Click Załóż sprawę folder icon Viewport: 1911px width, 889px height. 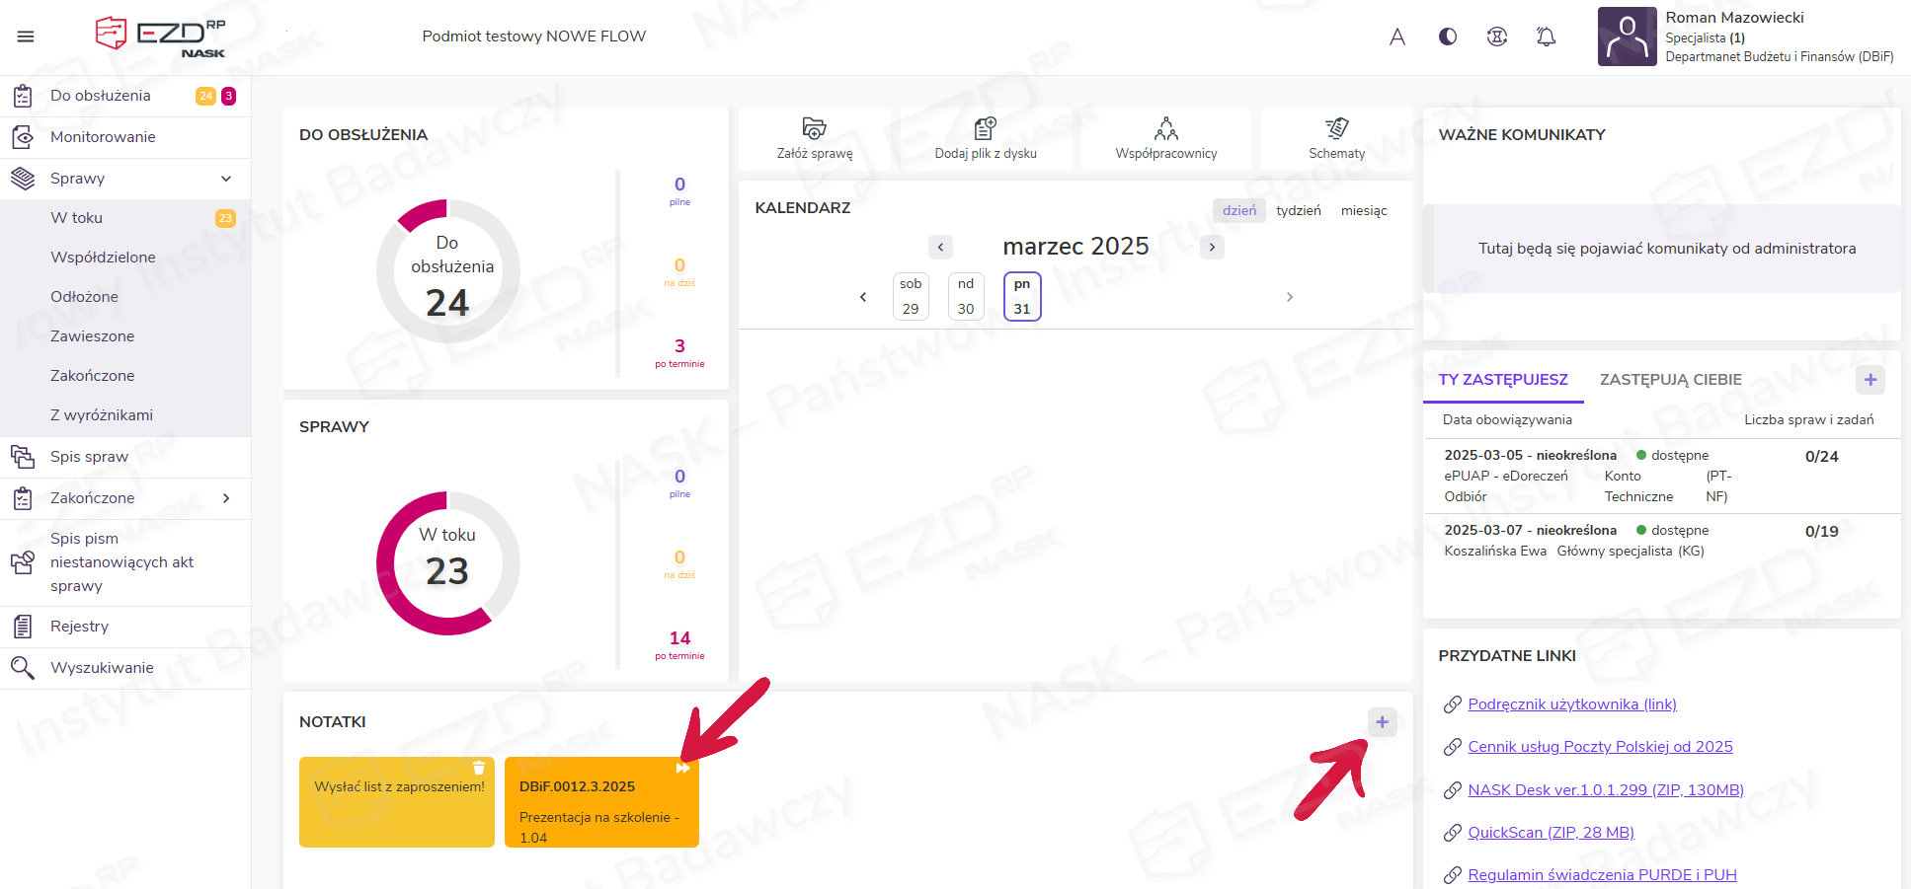point(814,128)
